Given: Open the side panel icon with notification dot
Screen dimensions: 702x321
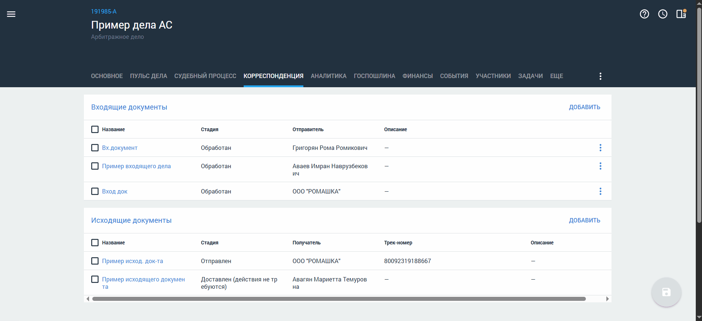Looking at the screenshot, I should 681,14.
